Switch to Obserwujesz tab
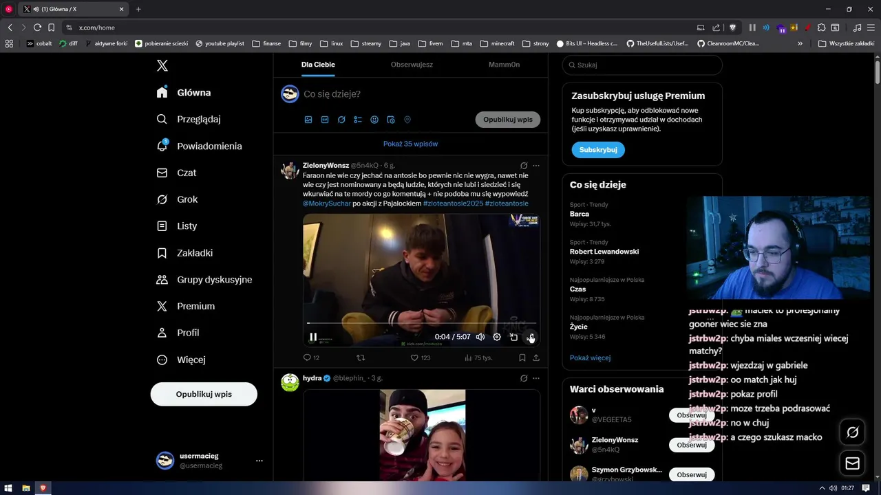The height and width of the screenshot is (495, 881). click(412, 65)
